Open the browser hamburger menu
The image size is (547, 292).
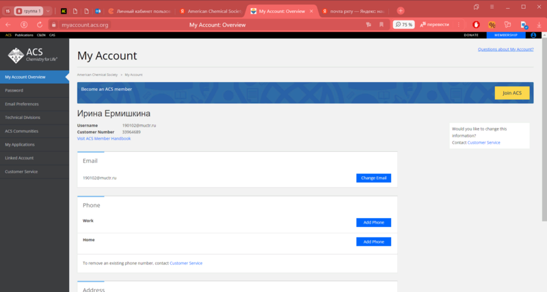coord(492,7)
